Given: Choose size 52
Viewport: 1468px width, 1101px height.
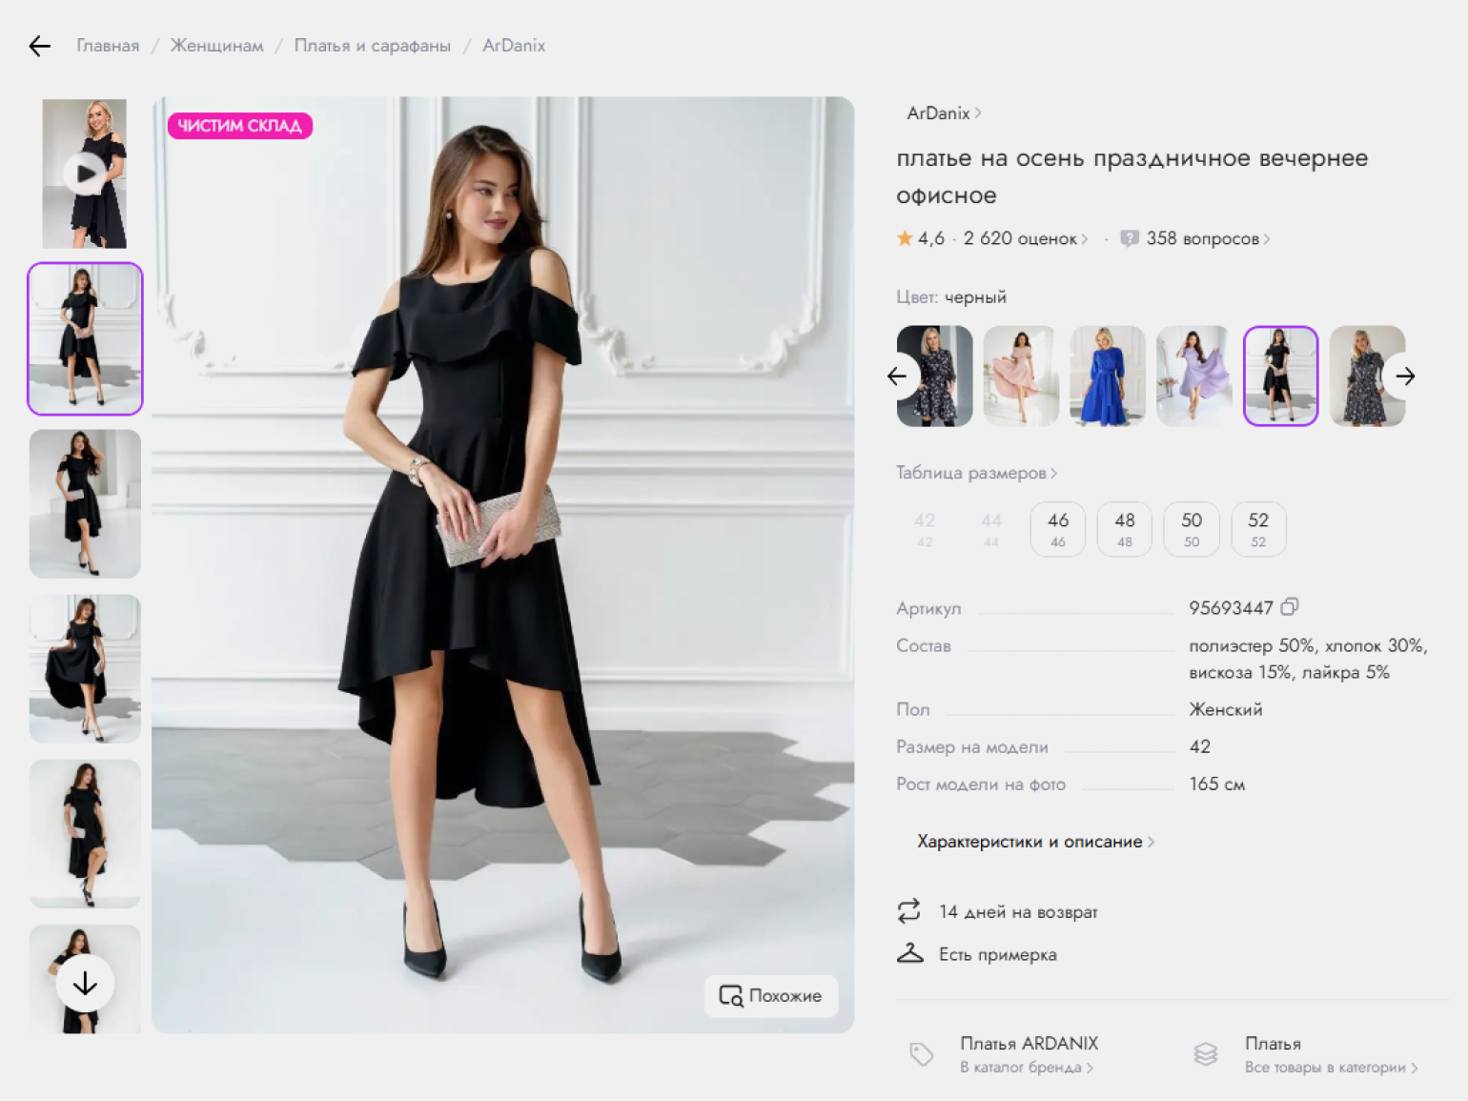Looking at the screenshot, I should tap(1257, 529).
